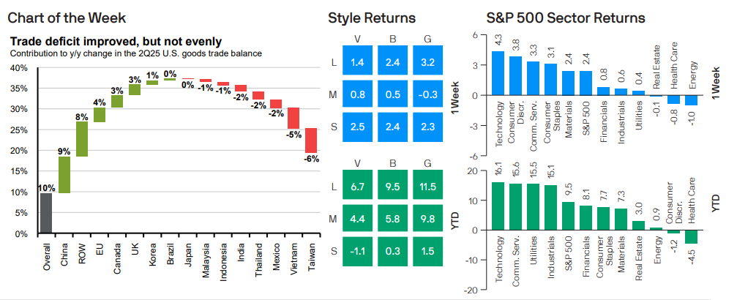Click the green ROW bar
Image resolution: width=737 pixels, height=300 pixels.
(82, 139)
